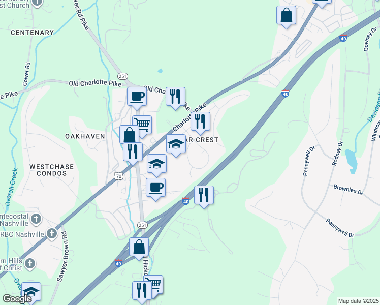Screen dimensions: 380x305
Task: Select the shopping bag marker at Route 251 interchange
Action: pos(139,248)
